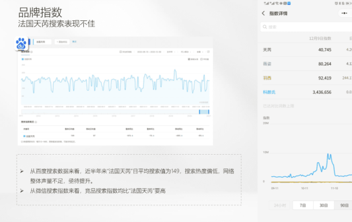Image resolution: width=352 pixels, height=222 pixels.
Task: Click the tallest spike in the Baidu search index chart
Action: (x=175, y=70)
